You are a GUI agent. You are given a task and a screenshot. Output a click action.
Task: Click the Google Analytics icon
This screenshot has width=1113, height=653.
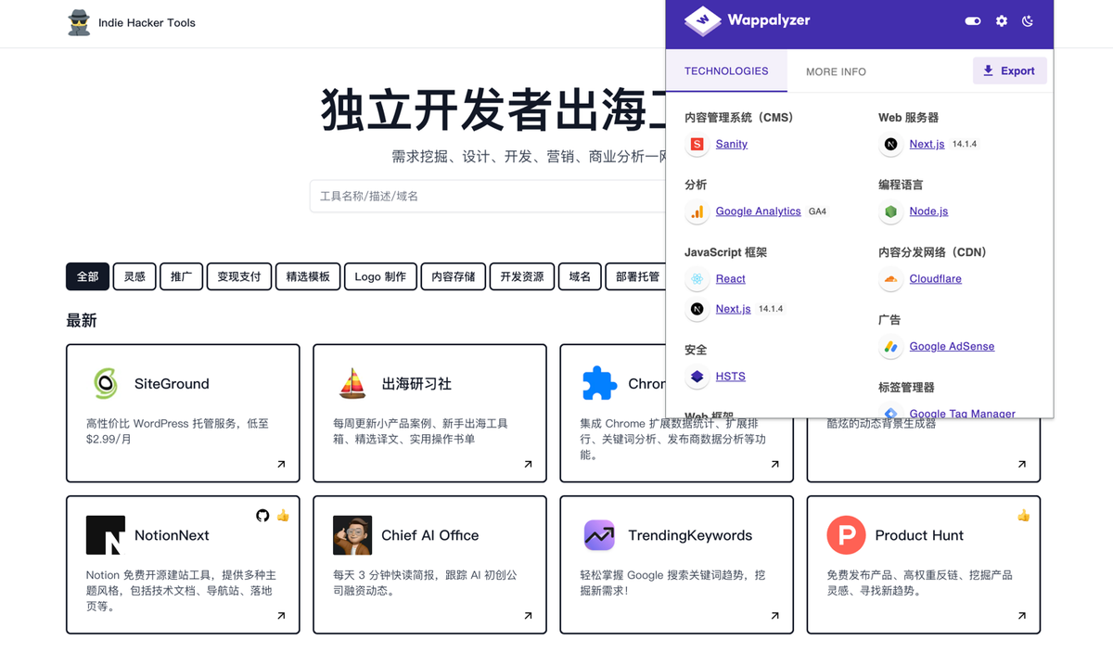tap(697, 211)
